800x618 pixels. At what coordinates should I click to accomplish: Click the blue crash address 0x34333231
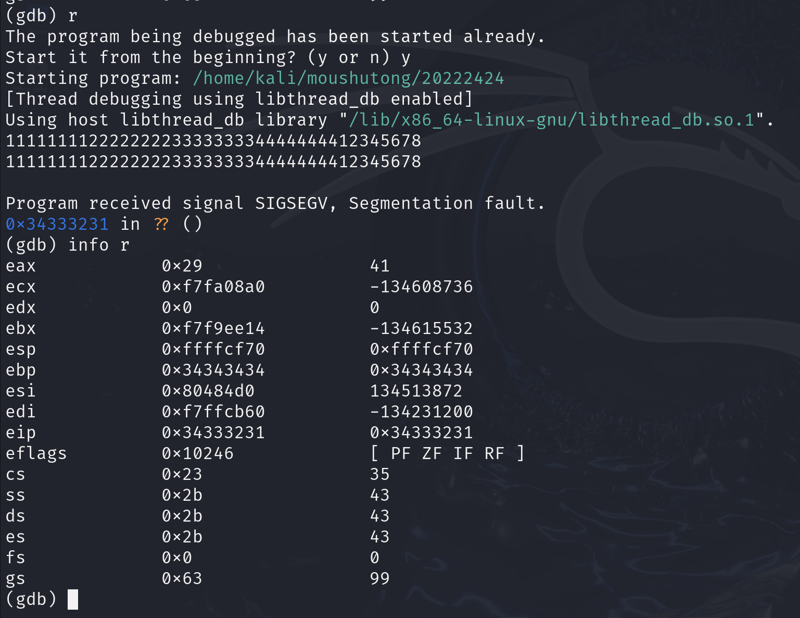[57, 224]
